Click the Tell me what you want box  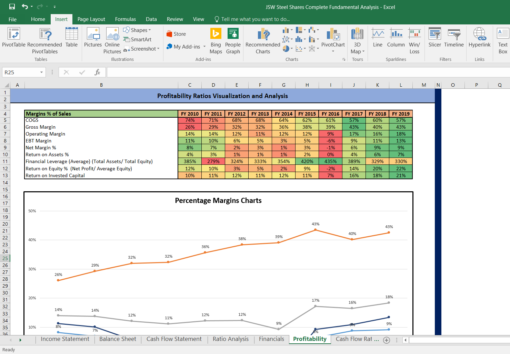coord(252,19)
